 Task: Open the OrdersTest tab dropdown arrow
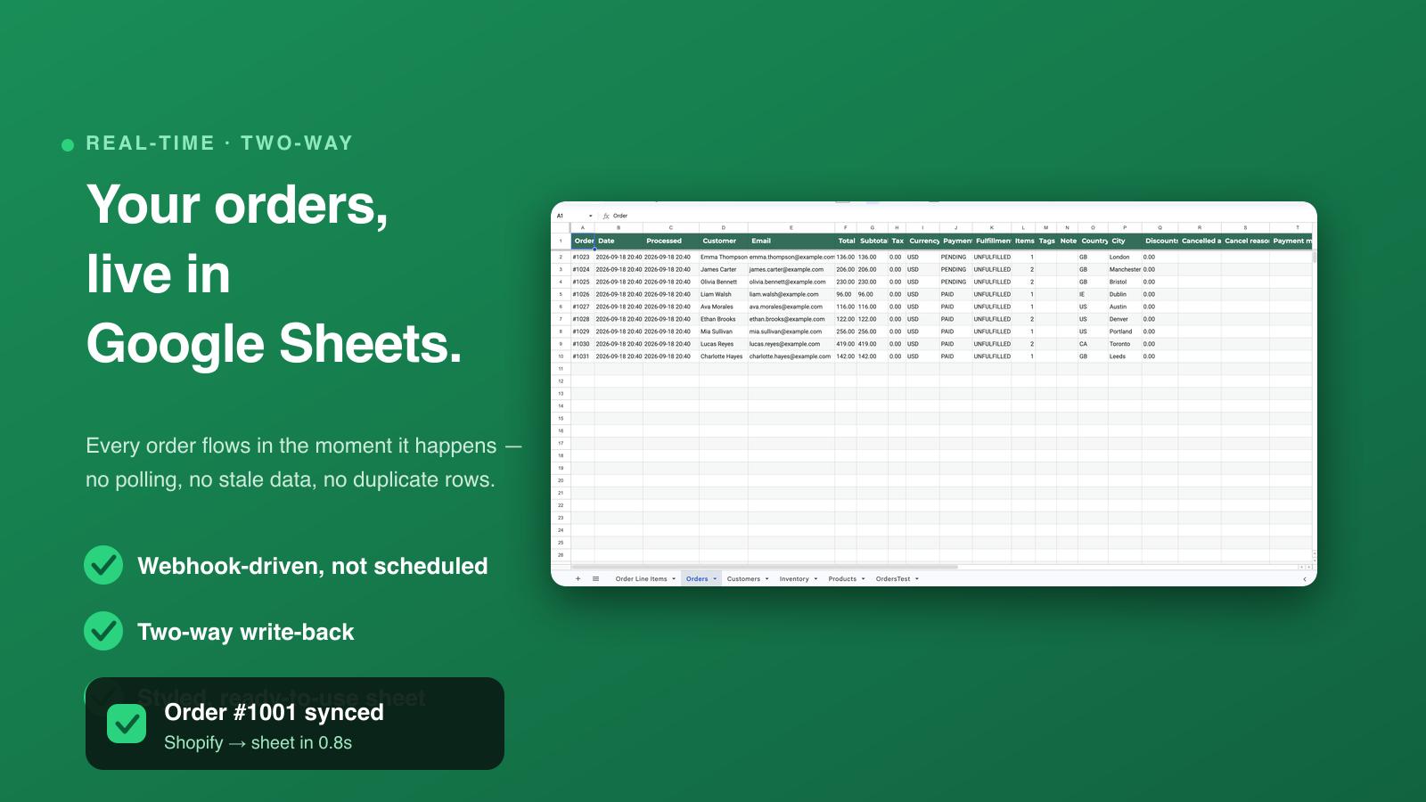point(917,579)
